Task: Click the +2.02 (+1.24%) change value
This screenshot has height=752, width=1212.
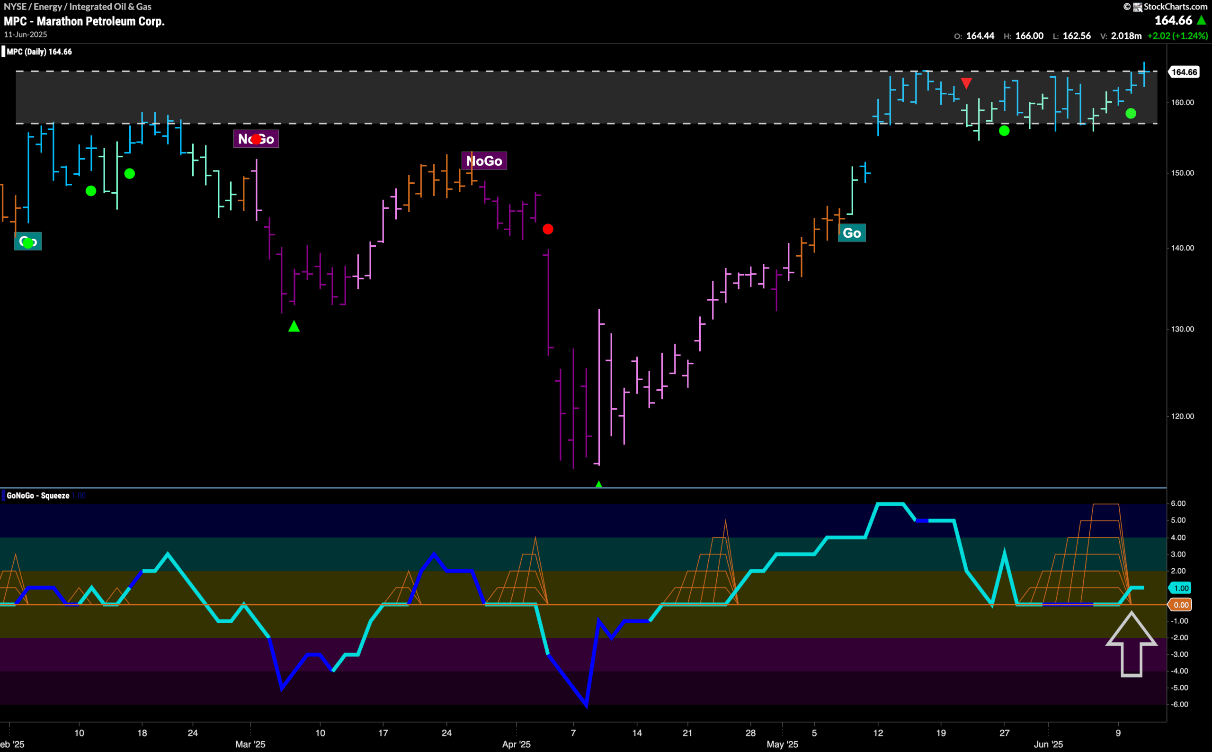Action: [x=1177, y=36]
